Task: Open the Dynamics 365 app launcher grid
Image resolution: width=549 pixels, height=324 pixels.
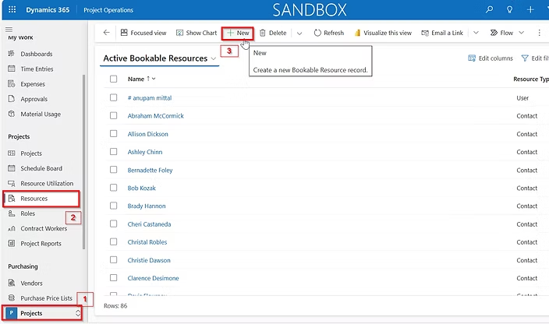Action: (x=12, y=9)
